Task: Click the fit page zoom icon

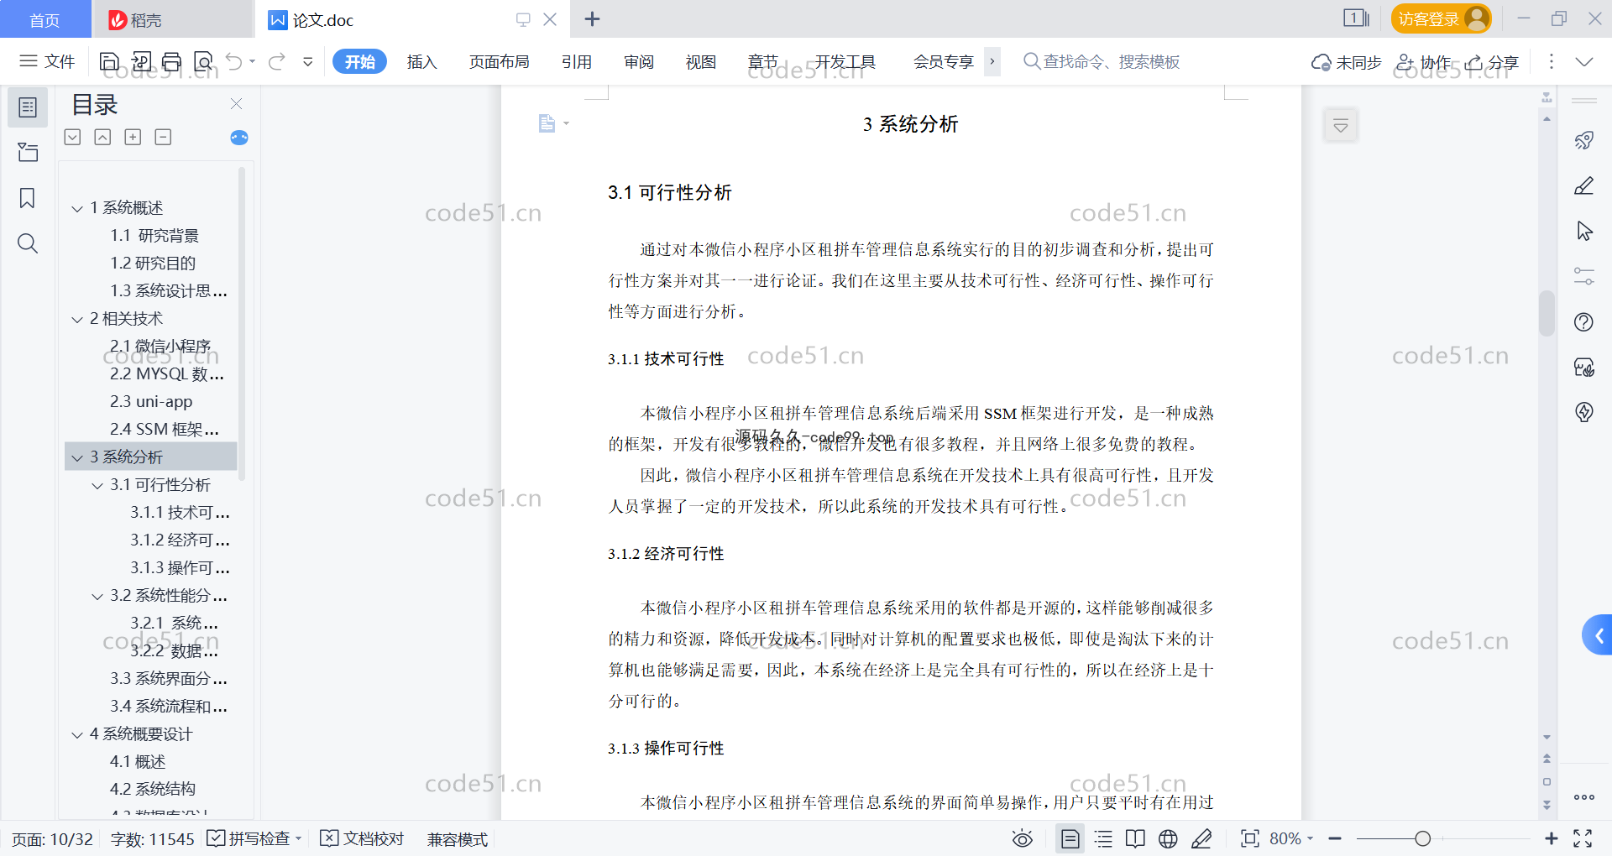Action: point(1250,838)
